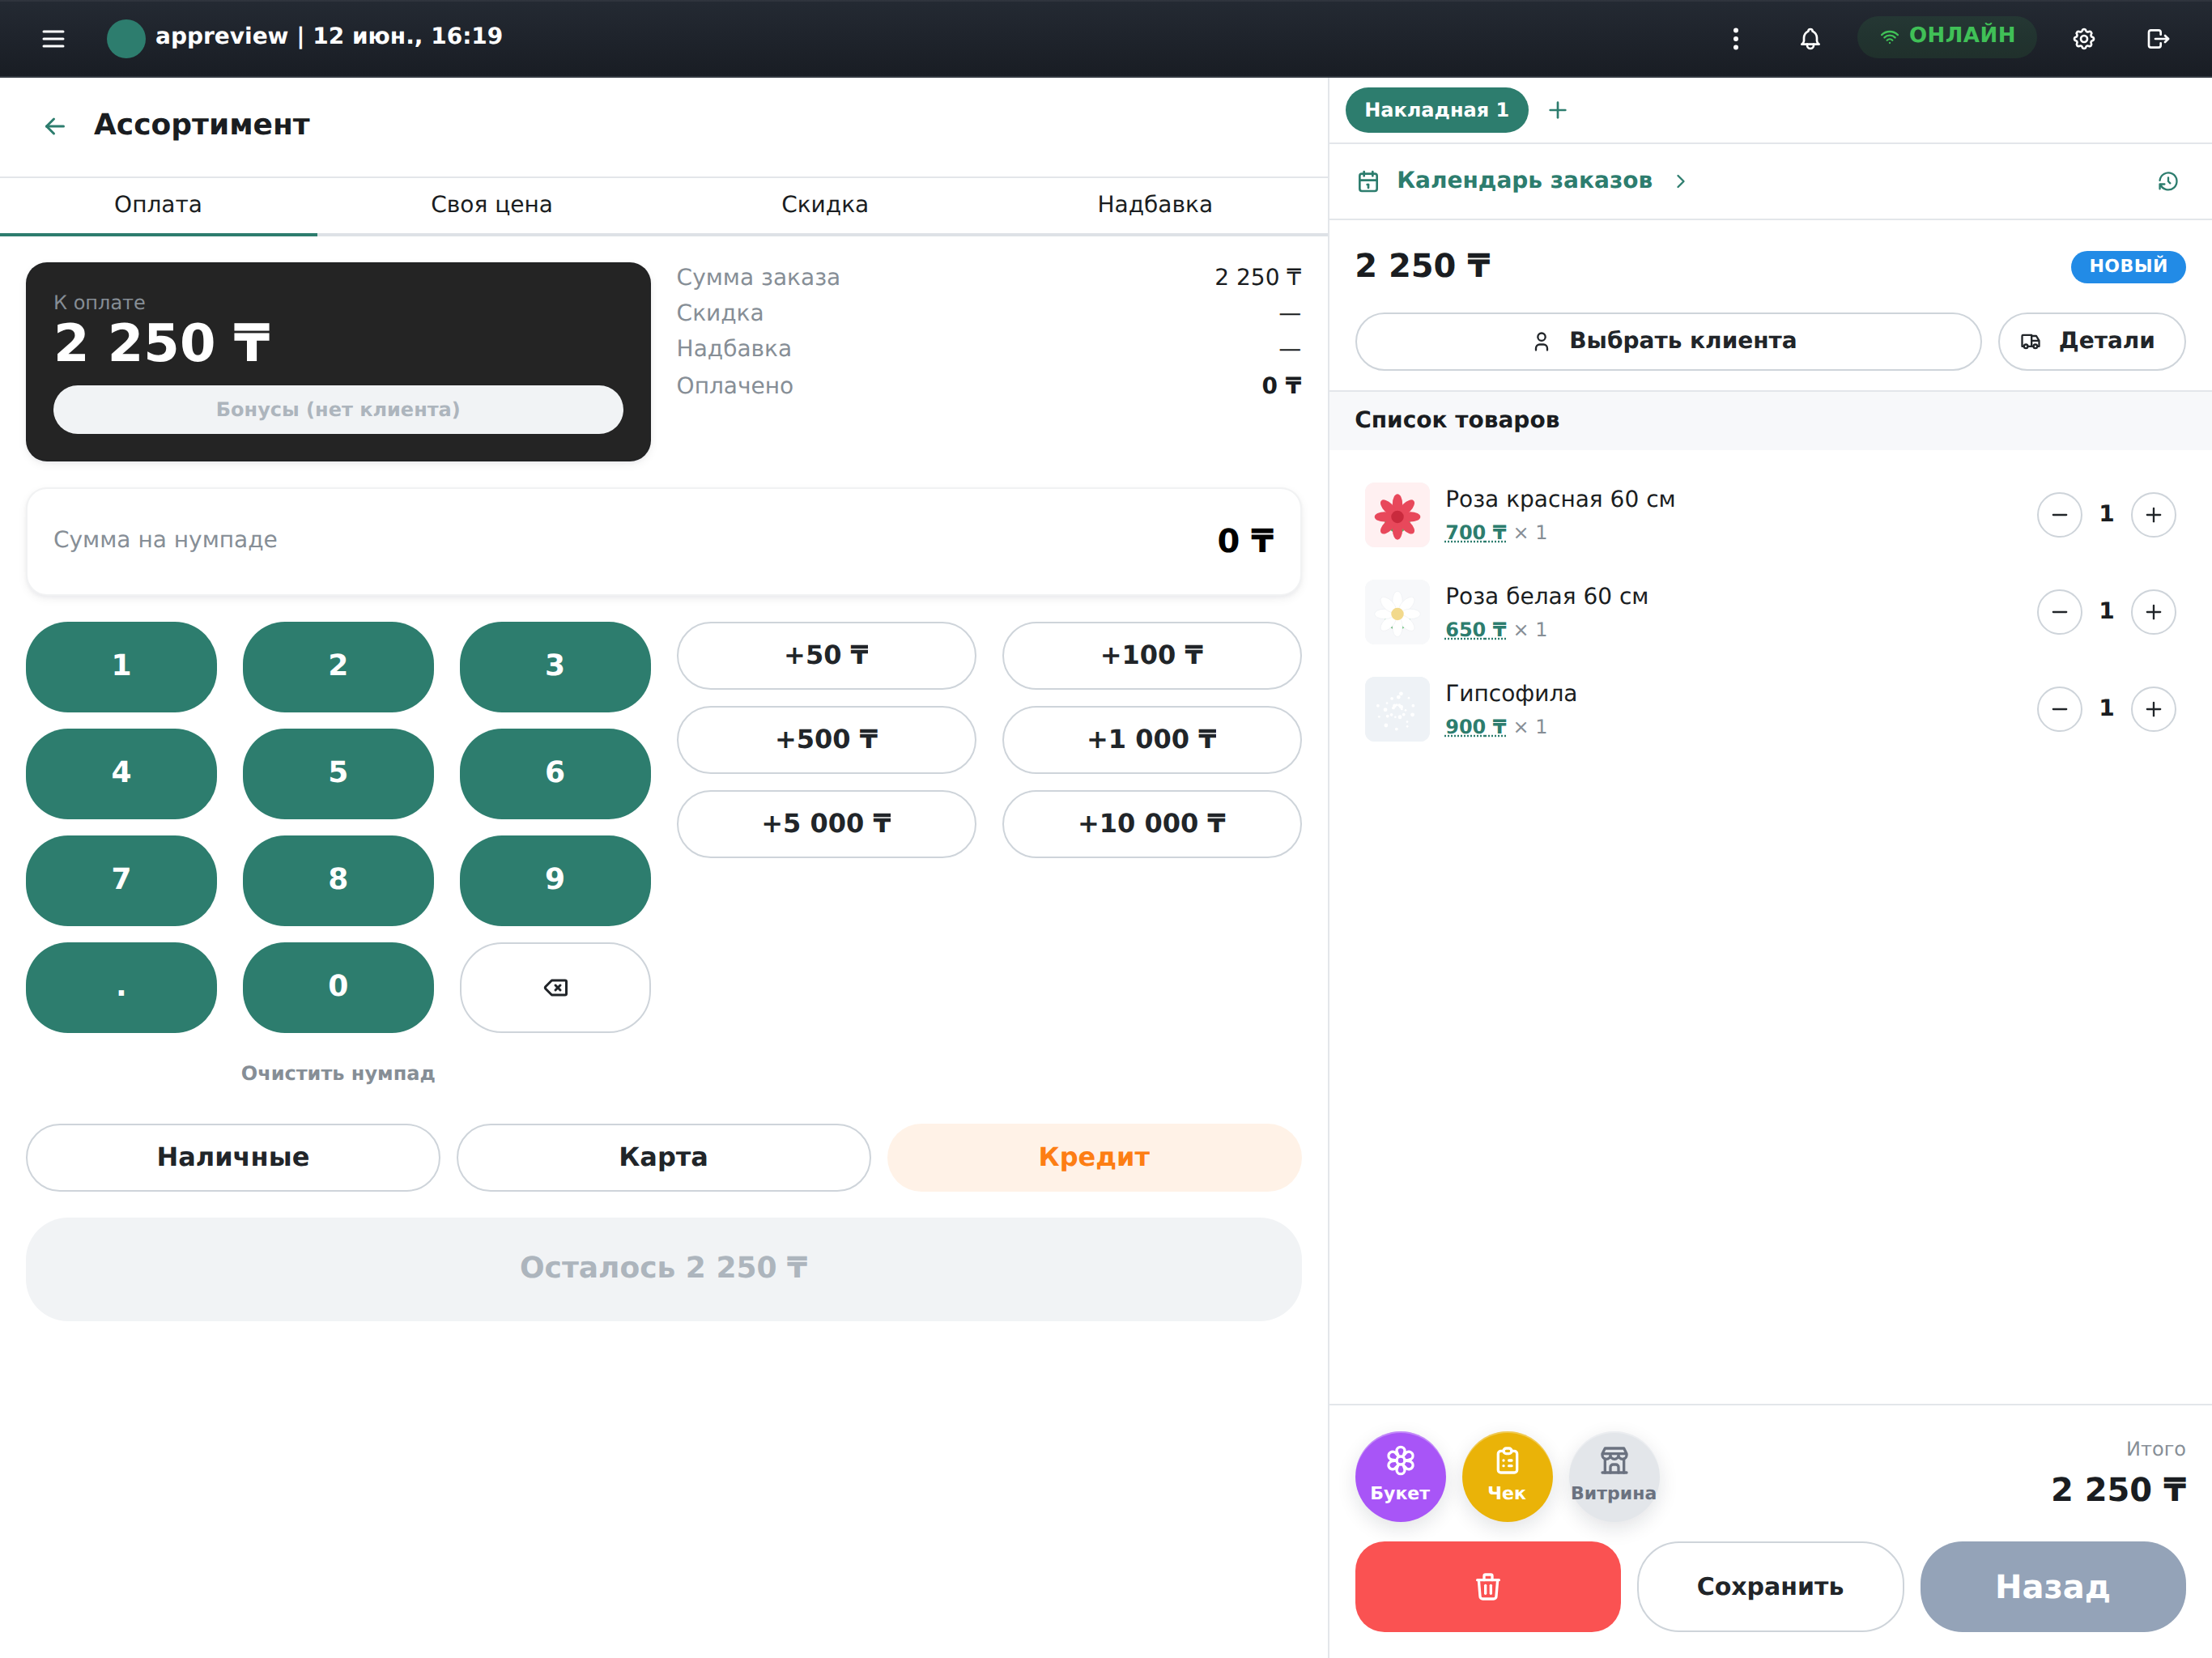Tap the numpad decimal point key
Image resolution: width=2212 pixels, height=1658 pixels.
coord(121,987)
